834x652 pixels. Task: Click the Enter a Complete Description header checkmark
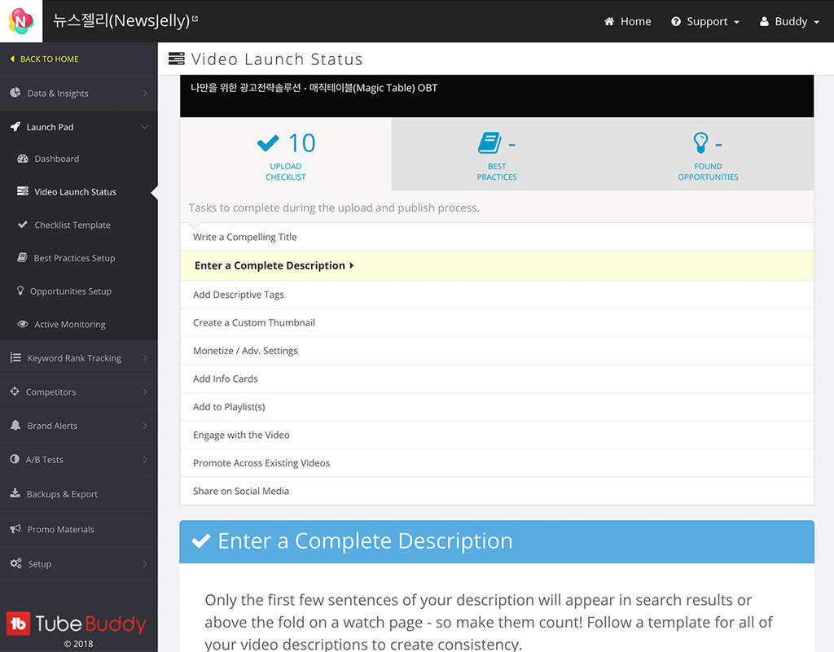tap(201, 541)
